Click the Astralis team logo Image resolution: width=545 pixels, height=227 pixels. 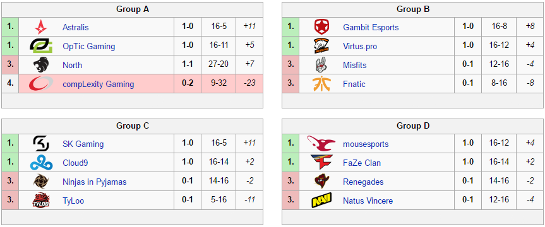[x=40, y=27]
